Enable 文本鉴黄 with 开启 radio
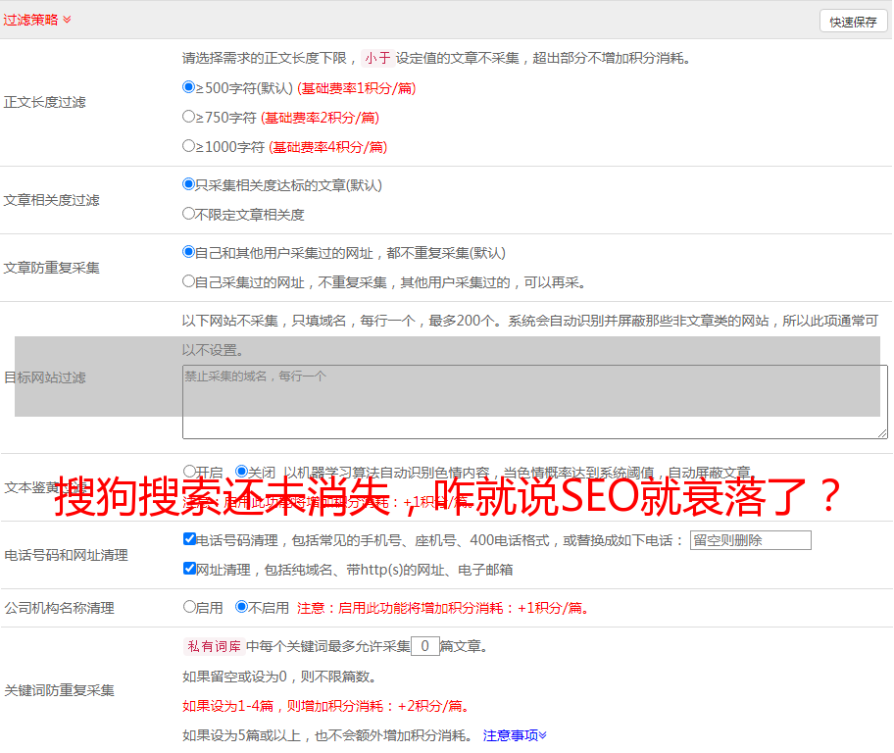The width and height of the screenshot is (894, 753). [190, 472]
